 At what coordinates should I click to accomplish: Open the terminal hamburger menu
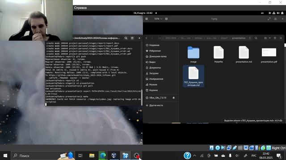click(x=132, y=38)
